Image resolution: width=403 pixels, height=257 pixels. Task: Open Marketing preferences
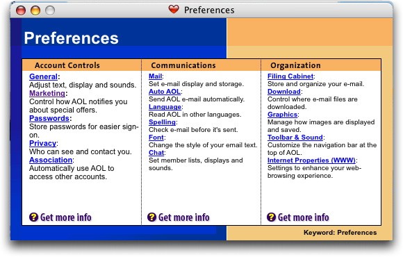click(47, 93)
